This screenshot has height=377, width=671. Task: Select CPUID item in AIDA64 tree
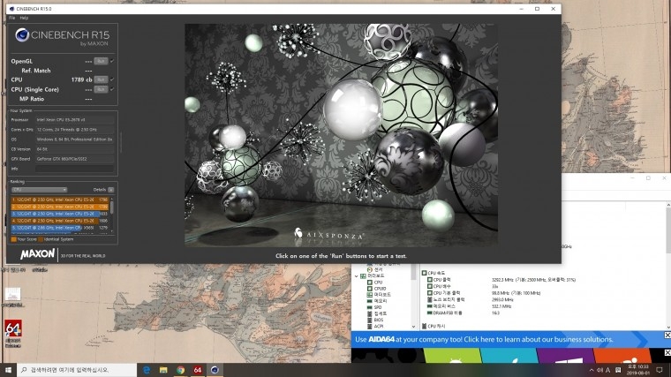[x=380, y=289]
